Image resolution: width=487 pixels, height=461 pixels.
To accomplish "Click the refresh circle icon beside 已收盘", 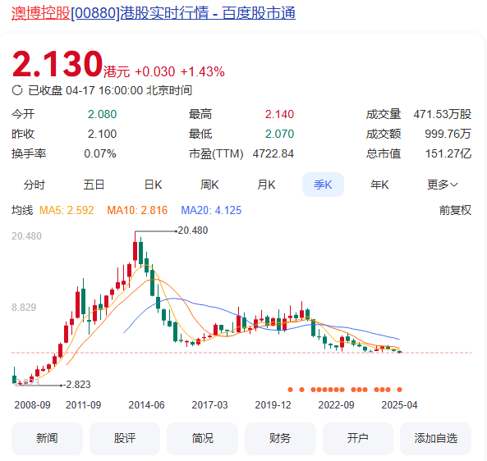I will (17, 90).
